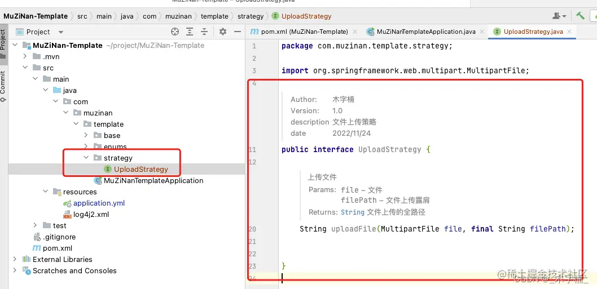Click the Collapse All icon in Project toolbar
This screenshot has height=289, width=597.
point(204,32)
